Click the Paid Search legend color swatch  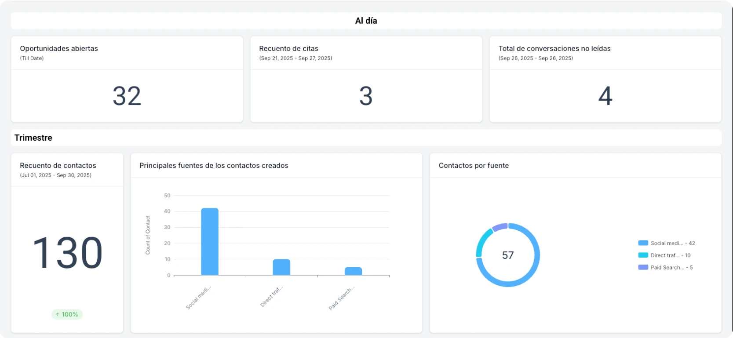point(643,267)
